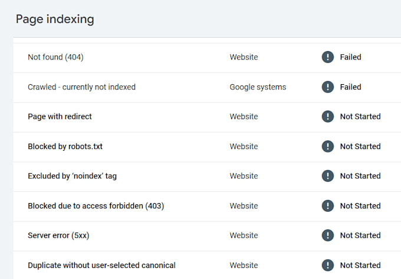Screen dimensions: 401x279
Task: Click the Page indexing heading
Action: tap(55, 19)
